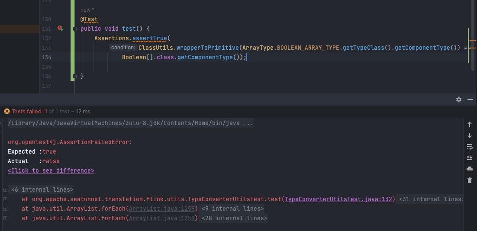
Task: Clear the console output with the trash icon
Action: pos(469,180)
